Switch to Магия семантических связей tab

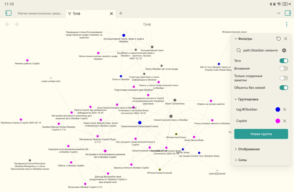[40, 13]
